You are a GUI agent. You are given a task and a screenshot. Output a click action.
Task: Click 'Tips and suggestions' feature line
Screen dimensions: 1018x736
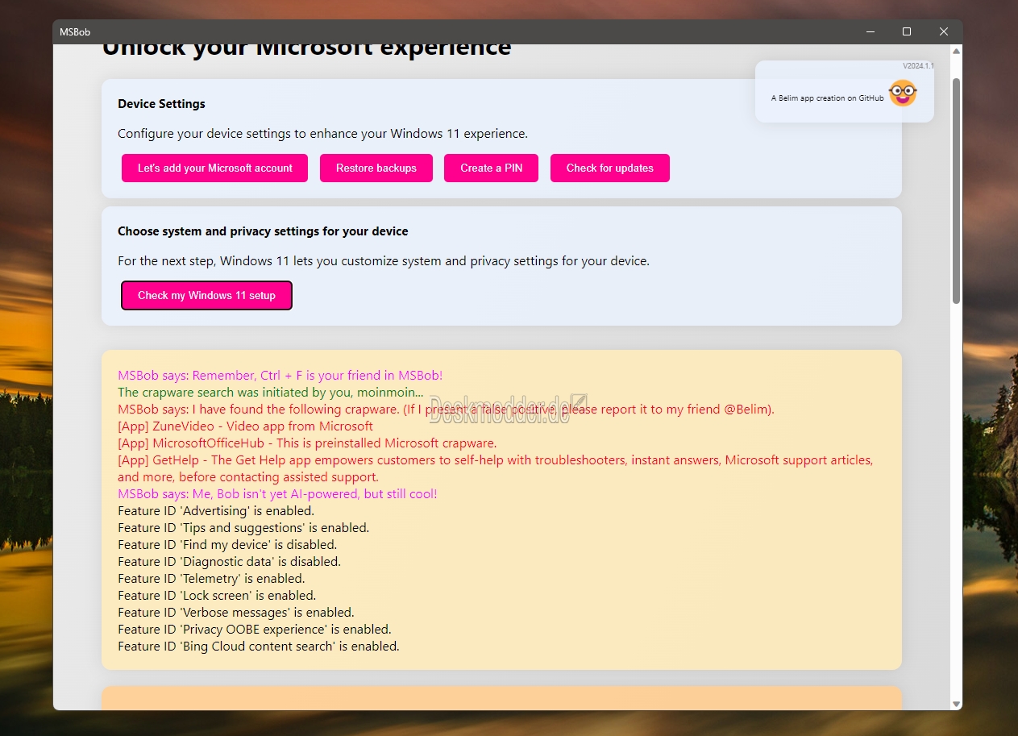coord(243,527)
